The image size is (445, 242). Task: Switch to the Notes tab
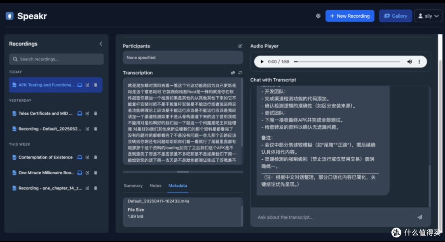click(x=155, y=186)
